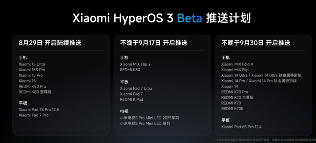Screen dimensions: 316x143
Task: Select the 不晚于9月17日 开启推送 heading
Action: (x=154, y=43)
